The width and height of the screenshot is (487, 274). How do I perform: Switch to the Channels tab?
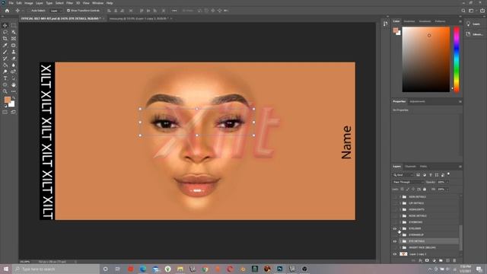pyautogui.click(x=410, y=167)
